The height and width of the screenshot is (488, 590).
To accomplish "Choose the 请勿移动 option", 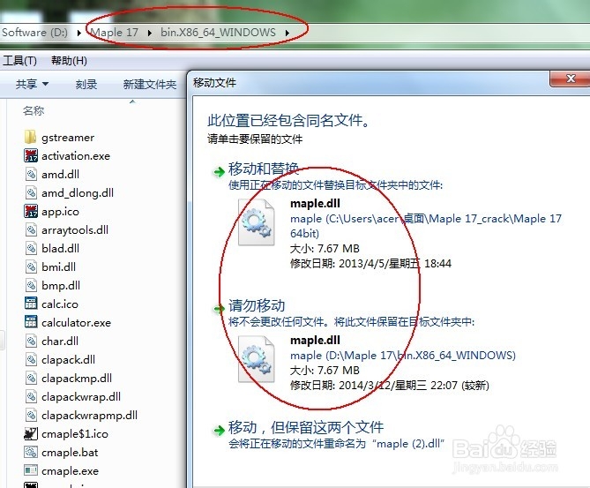I will click(257, 305).
